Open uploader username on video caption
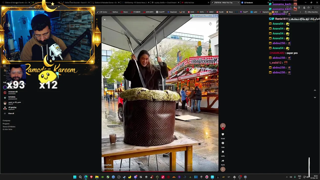Viewport: 320px width, 180px height. [107, 165]
